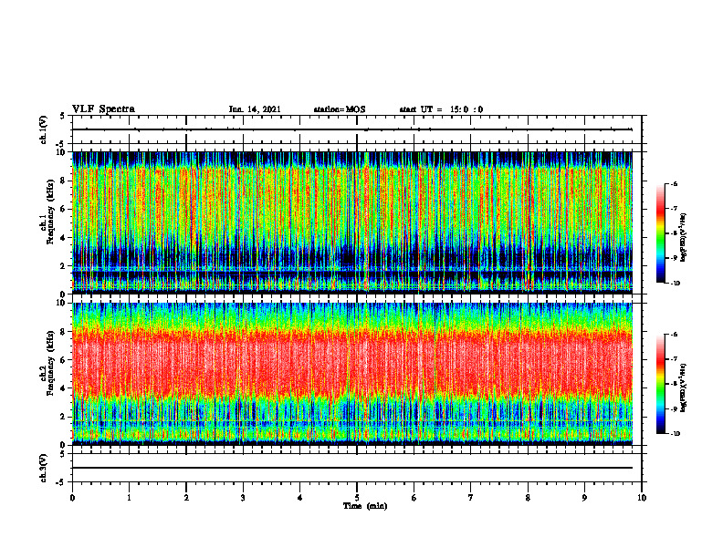The height and width of the screenshot is (558, 723).
Task: Click time axis tick label 10
Action: [x=642, y=498]
